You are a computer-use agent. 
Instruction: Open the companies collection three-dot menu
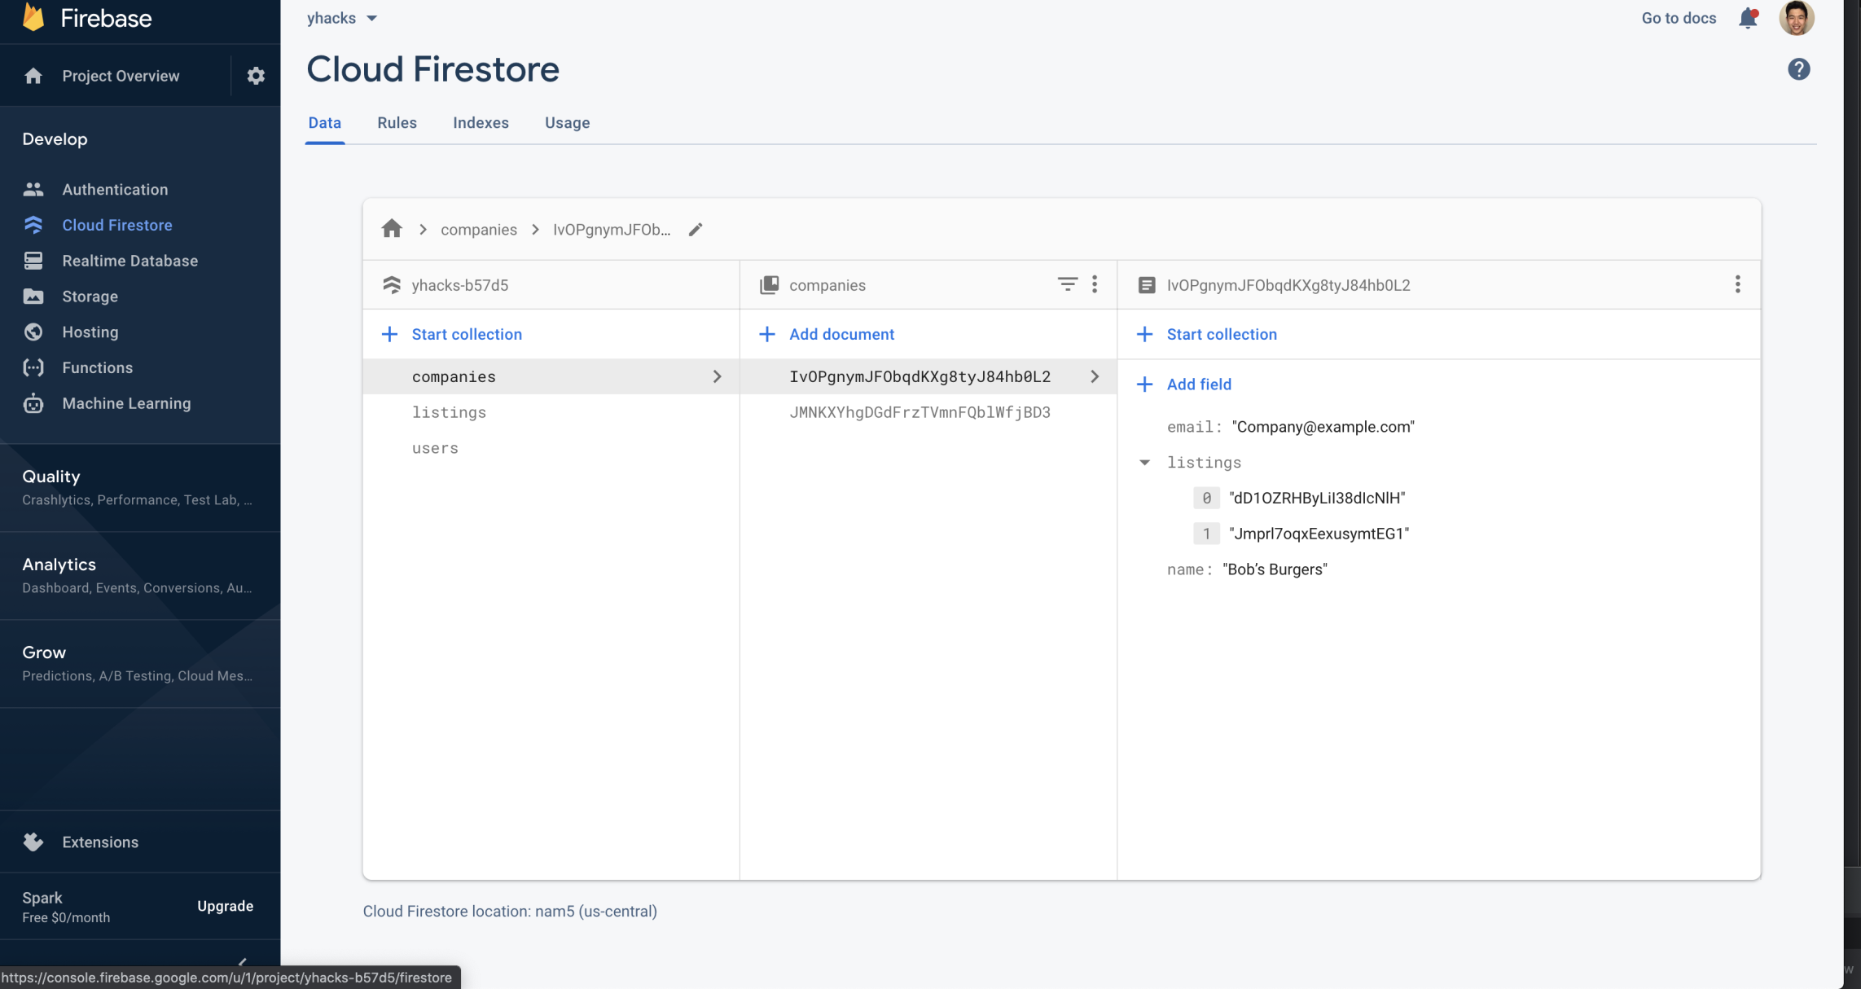(1095, 284)
